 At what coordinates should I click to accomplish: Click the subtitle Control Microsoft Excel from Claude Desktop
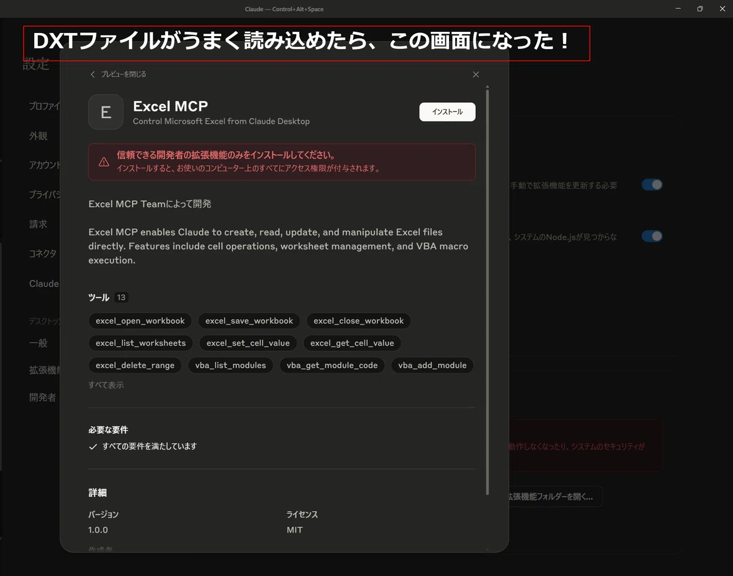(x=221, y=121)
